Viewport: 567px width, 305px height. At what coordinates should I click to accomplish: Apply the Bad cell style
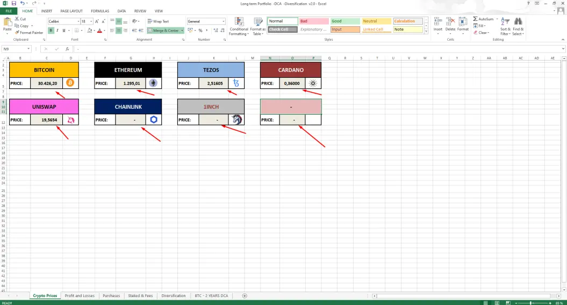[x=314, y=21]
